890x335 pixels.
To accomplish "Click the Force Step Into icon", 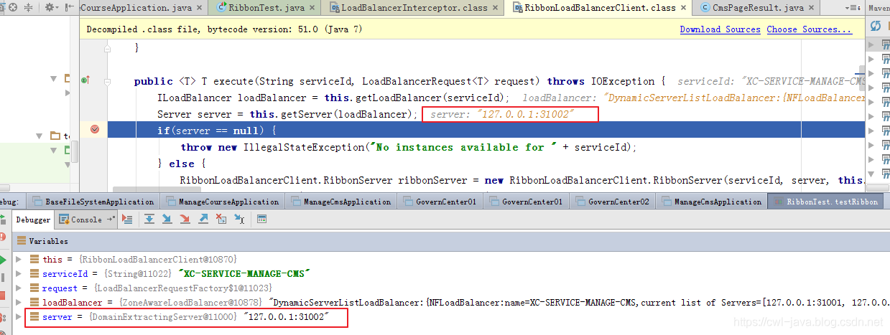I will coord(185,219).
